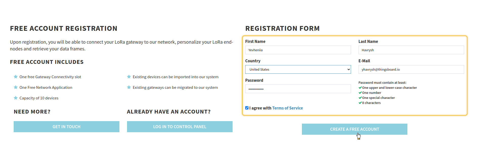Click into the Last Name field
This screenshot has width=477, height=164.
pyautogui.click(x=411, y=50)
